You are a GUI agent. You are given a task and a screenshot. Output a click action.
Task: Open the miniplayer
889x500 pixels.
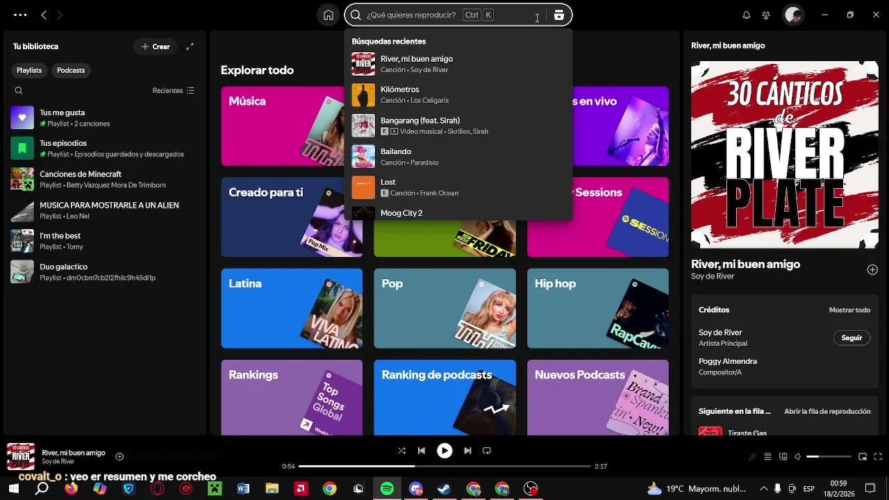pyautogui.click(x=863, y=457)
